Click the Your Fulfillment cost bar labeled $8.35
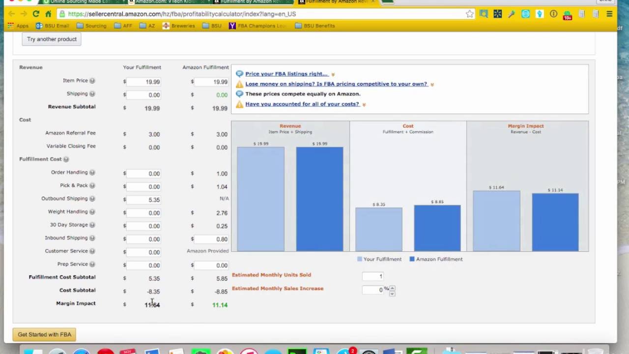Viewport: 629px width, 354px height. (x=379, y=229)
